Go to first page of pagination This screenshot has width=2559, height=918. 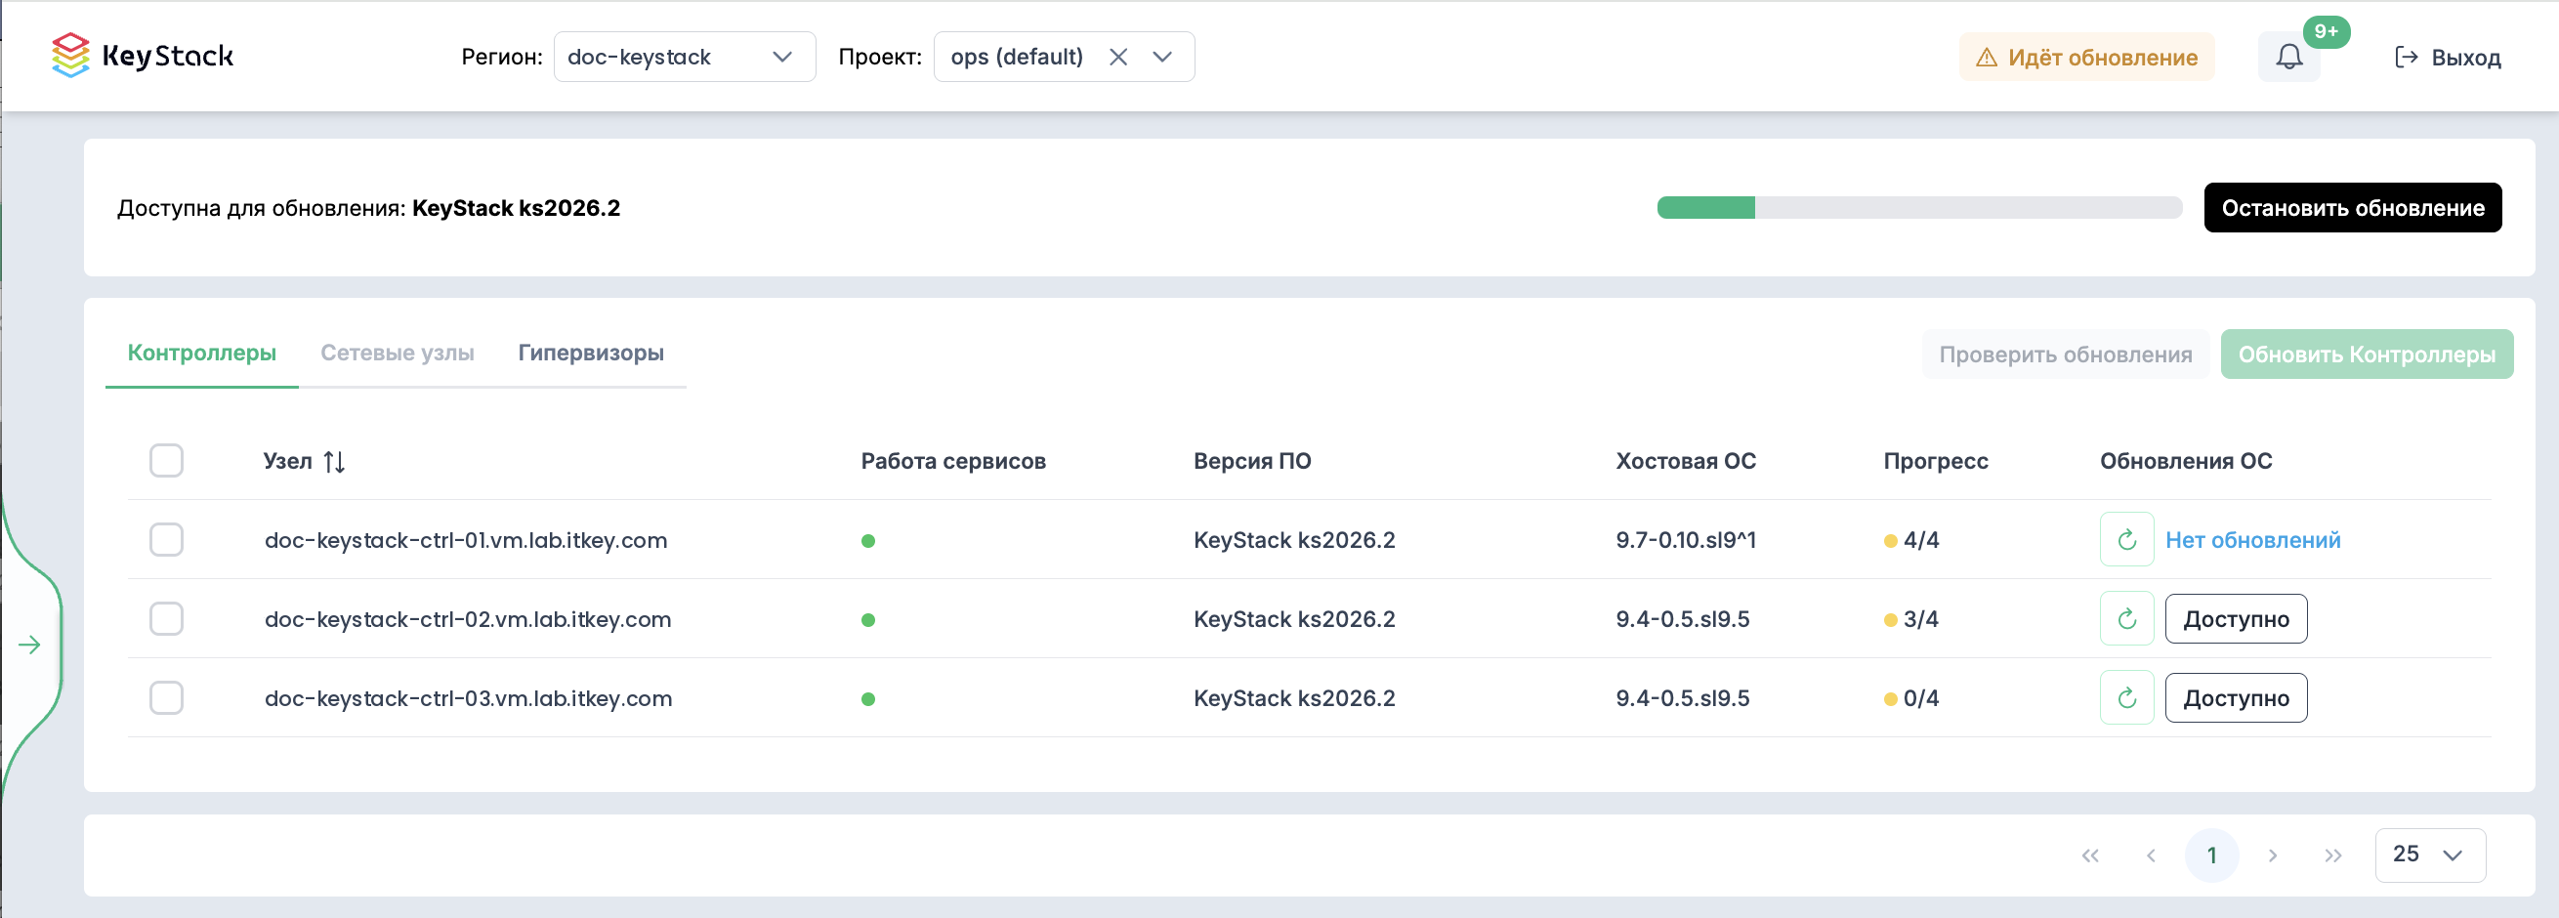[2089, 855]
